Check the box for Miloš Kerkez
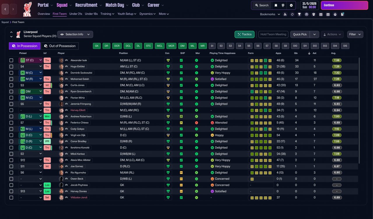Screen dimensions: 373x219 [11, 154]
